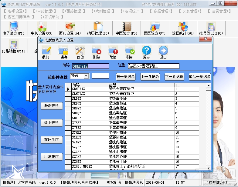238x187 pixels.
Task: Click the 第一条记录 button
Action: (126, 77)
